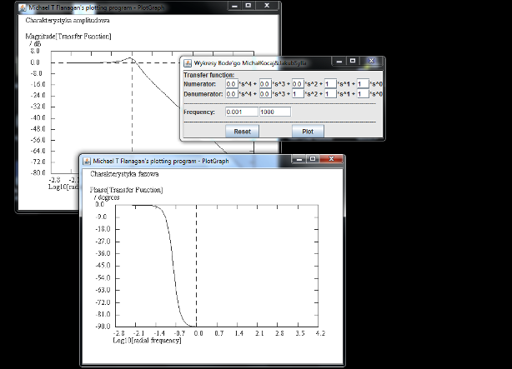Click the '/ dB' unit label
Image resolution: width=512 pixels, height=369 pixels.
[x=35, y=43]
